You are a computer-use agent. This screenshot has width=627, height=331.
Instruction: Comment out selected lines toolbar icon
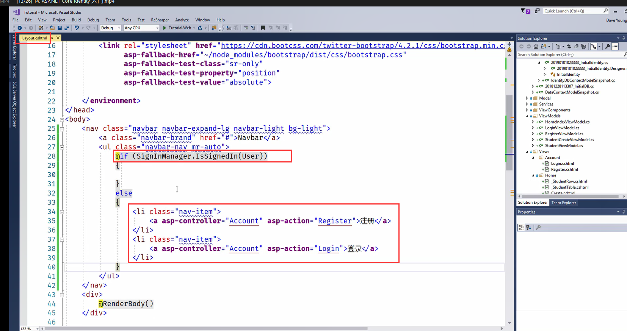pos(246,28)
